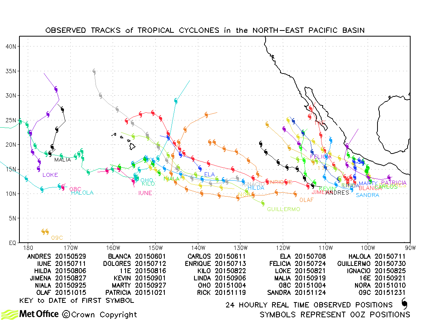
Task: Click legend entry 'ANDRES 20150529'
Action: coord(56,257)
